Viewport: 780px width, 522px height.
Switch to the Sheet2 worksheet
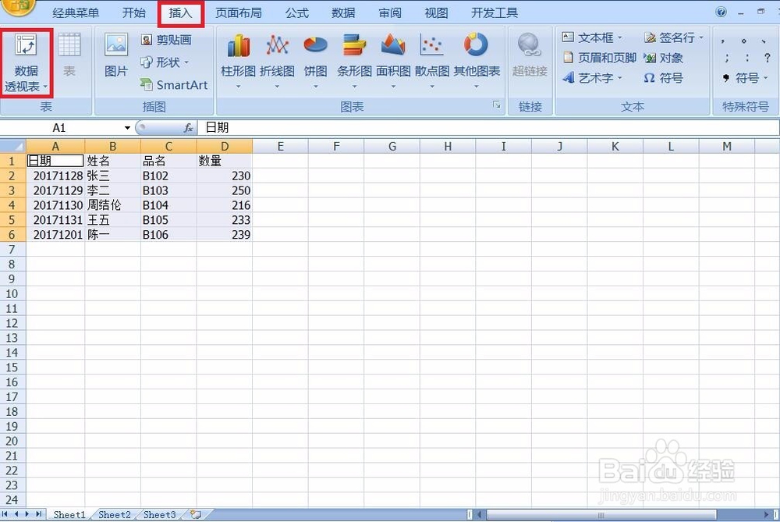[x=114, y=514]
